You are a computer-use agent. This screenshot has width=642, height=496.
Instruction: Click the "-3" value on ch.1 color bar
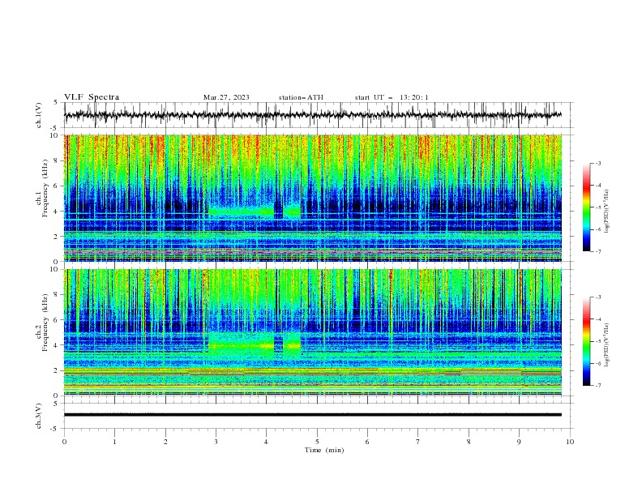pos(597,163)
